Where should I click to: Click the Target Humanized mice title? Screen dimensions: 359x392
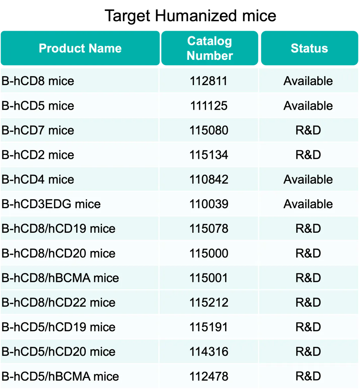pos(190,16)
